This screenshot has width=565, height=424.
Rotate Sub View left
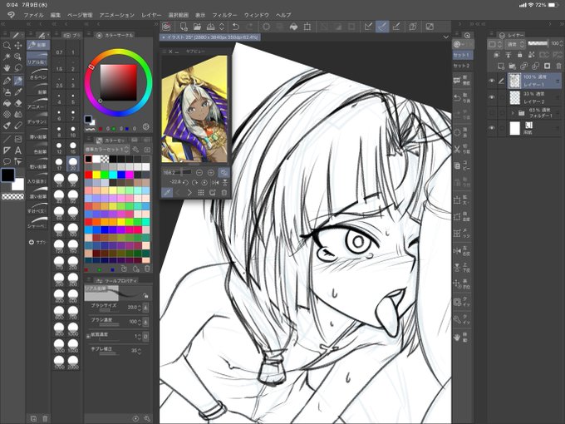click(186, 182)
